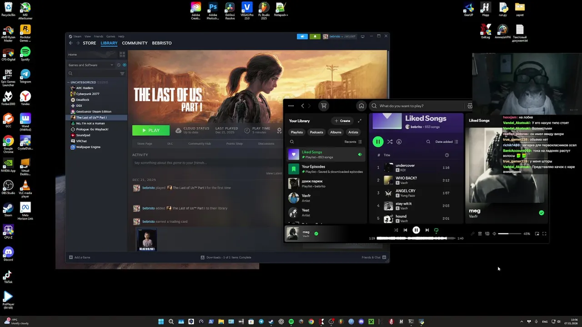The height and width of the screenshot is (327, 582).
Task: Mute Spotify volume speaker icon
Action: coord(494,234)
